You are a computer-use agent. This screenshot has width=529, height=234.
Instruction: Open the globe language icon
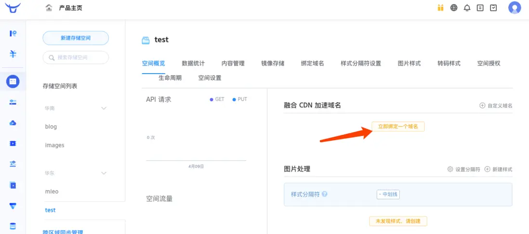[454, 8]
